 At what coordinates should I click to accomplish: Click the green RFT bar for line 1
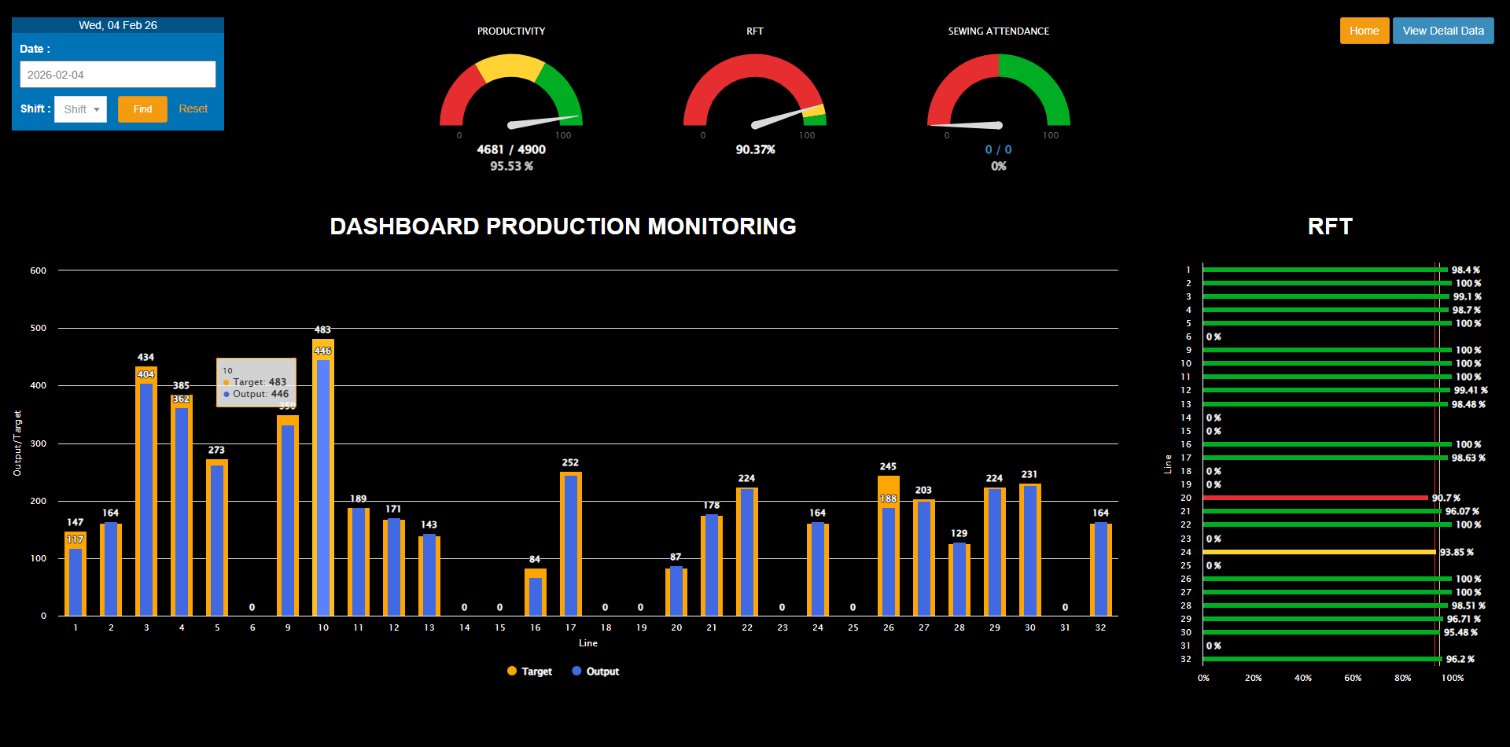1325,270
